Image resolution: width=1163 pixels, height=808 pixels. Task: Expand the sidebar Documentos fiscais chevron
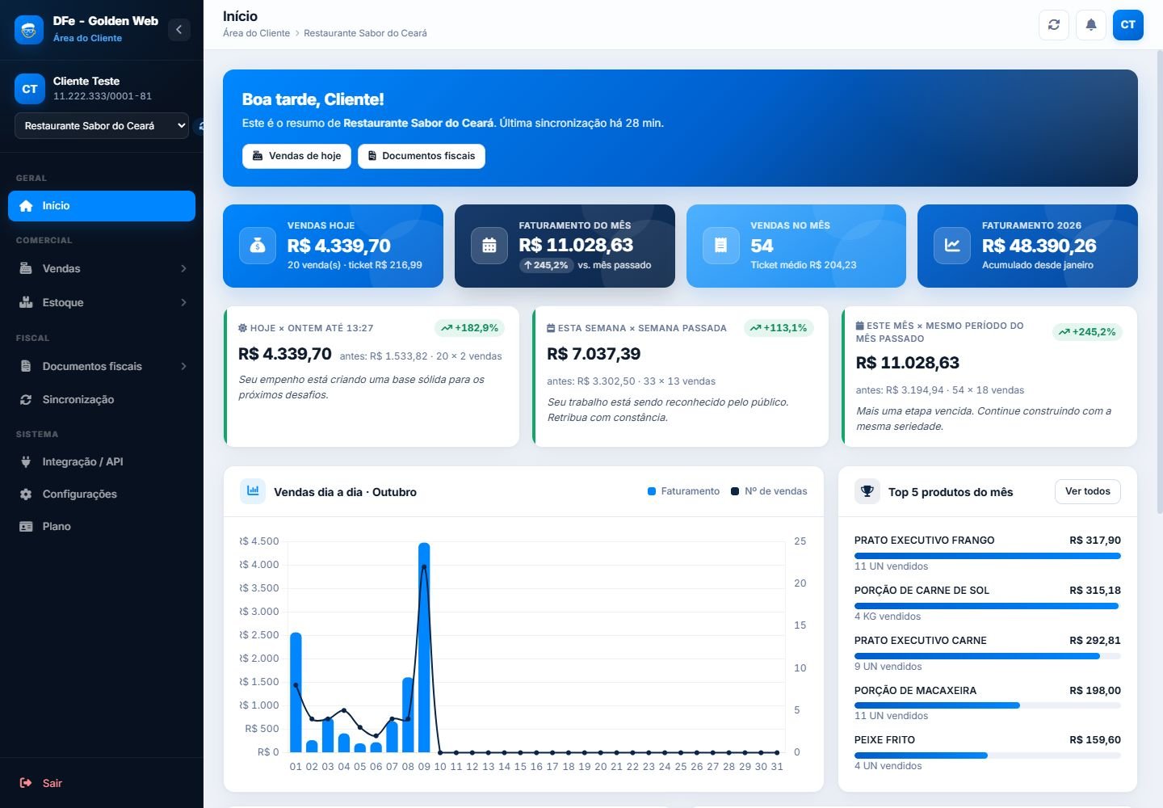click(x=183, y=367)
